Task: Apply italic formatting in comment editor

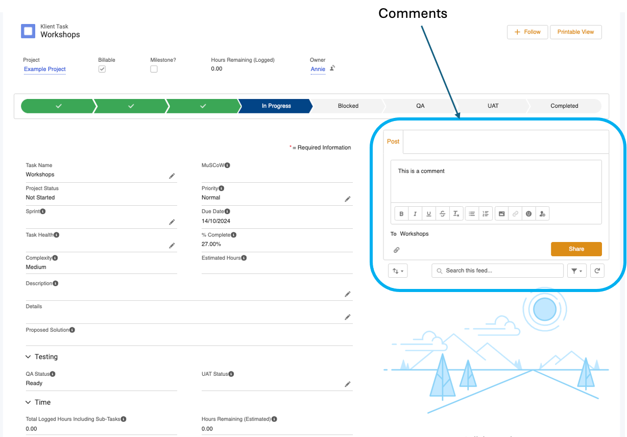Action: tap(415, 214)
